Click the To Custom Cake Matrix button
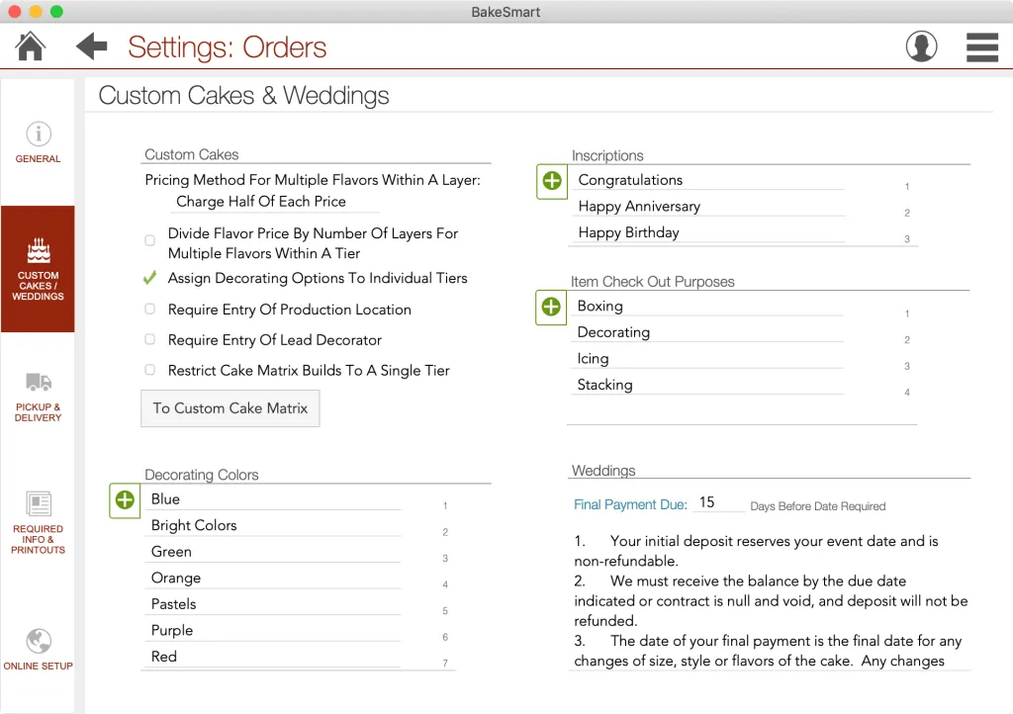This screenshot has width=1013, height=714. [x=230, y=407]
